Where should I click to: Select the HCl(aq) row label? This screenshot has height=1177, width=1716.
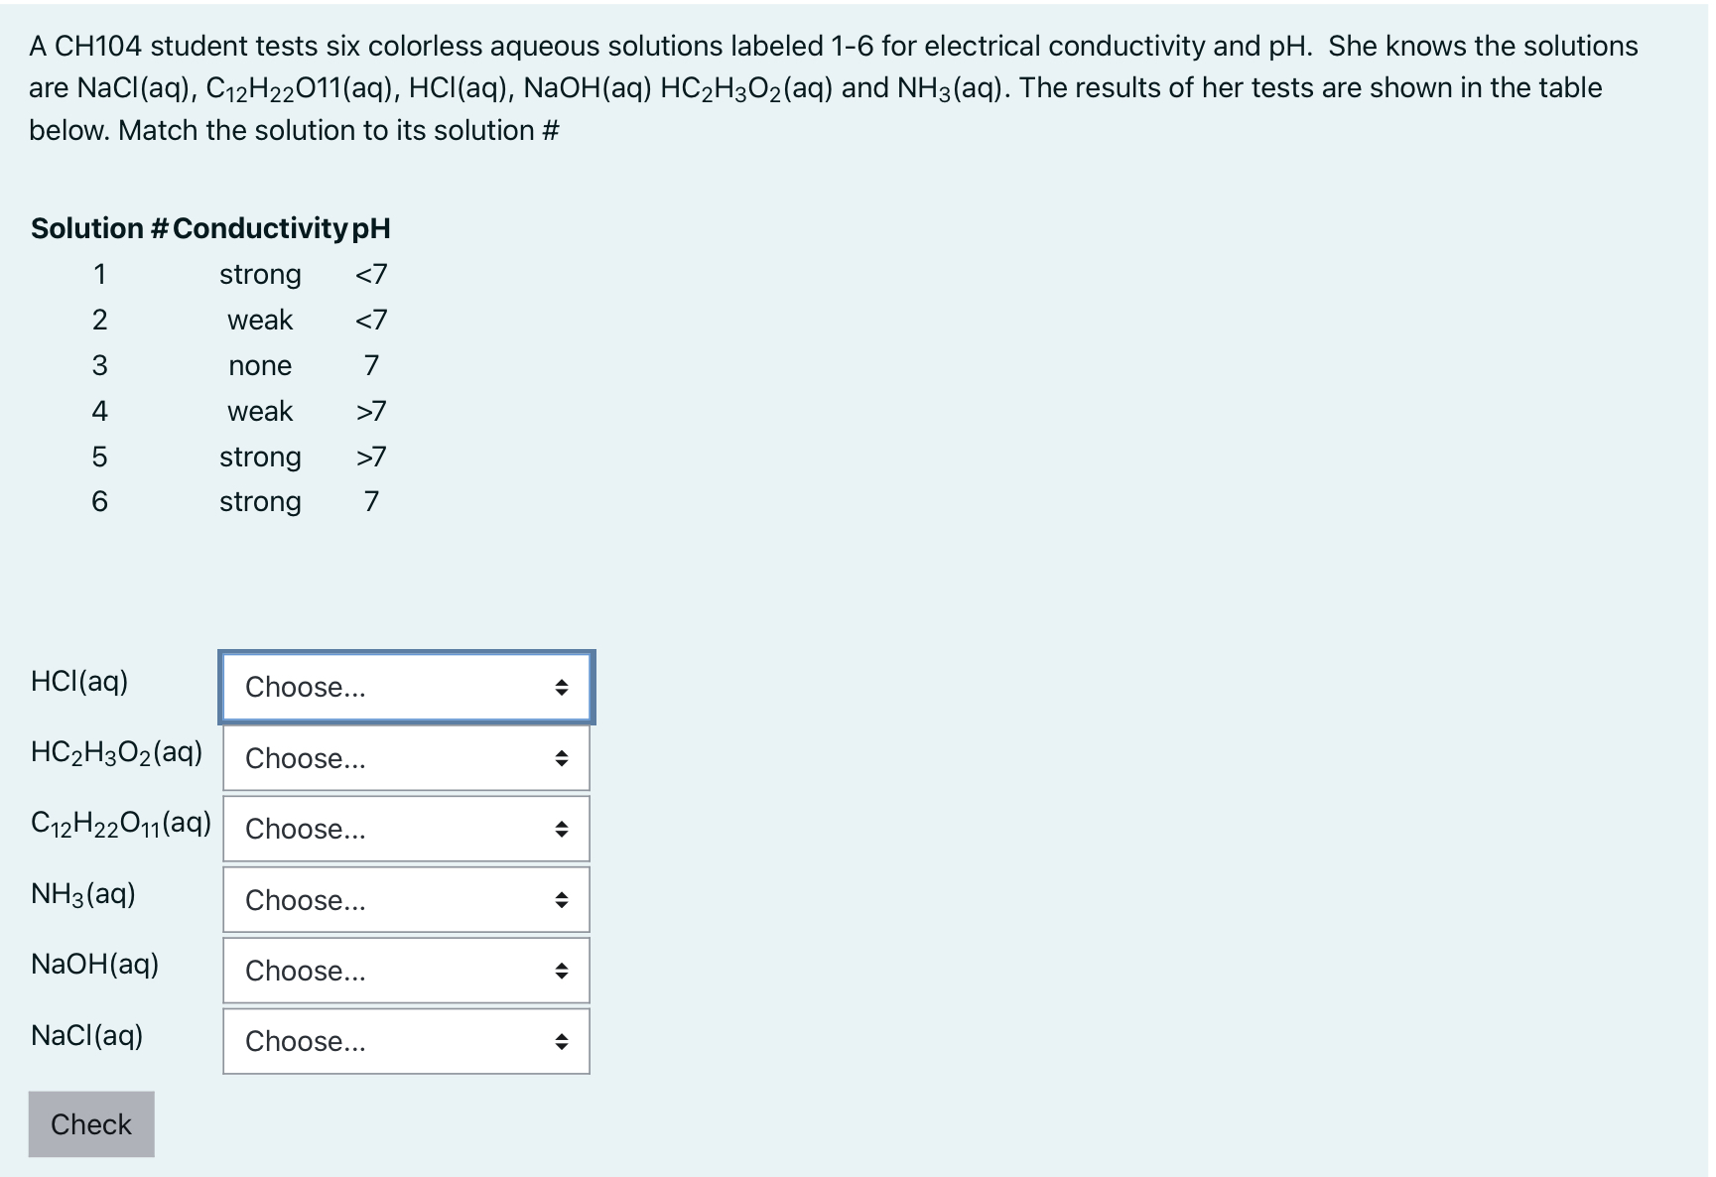tap(79, 682)
